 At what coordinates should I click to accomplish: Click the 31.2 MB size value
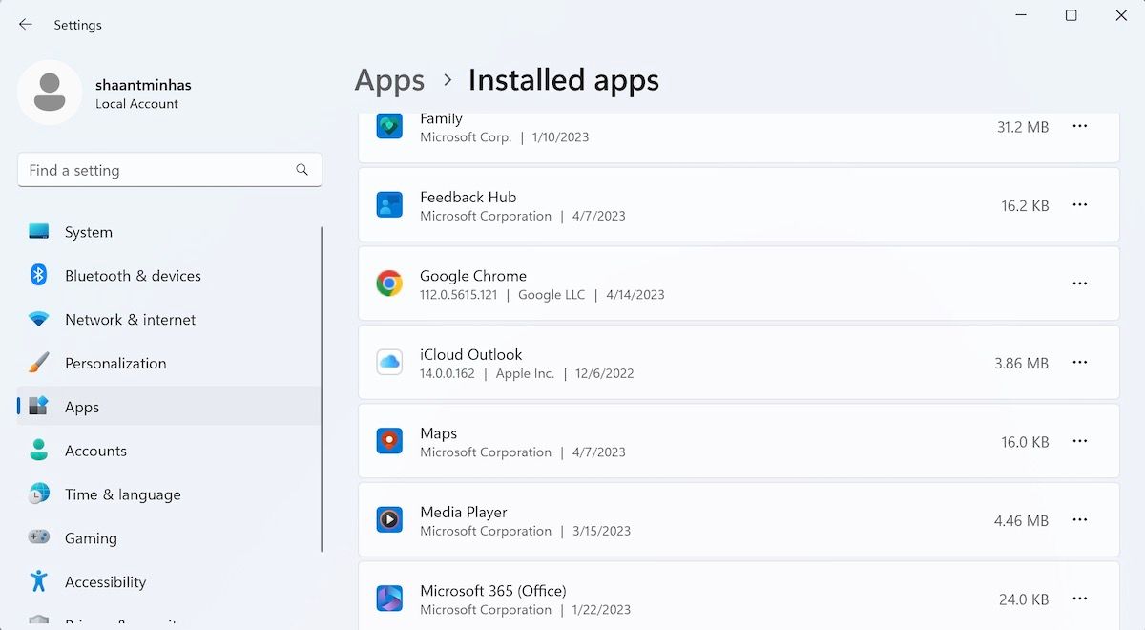point(1023,127)
